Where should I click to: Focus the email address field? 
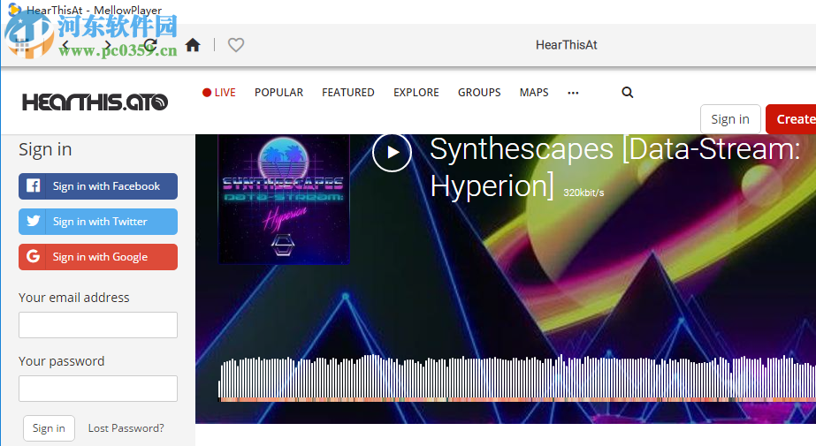[x=98, y=325]
